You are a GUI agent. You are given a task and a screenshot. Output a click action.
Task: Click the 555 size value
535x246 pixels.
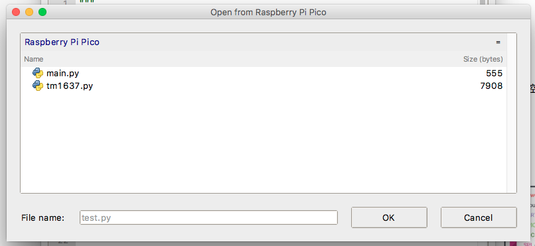(x=494, y=73)
